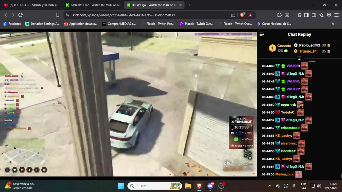Click the video player area

coord(128,104)
